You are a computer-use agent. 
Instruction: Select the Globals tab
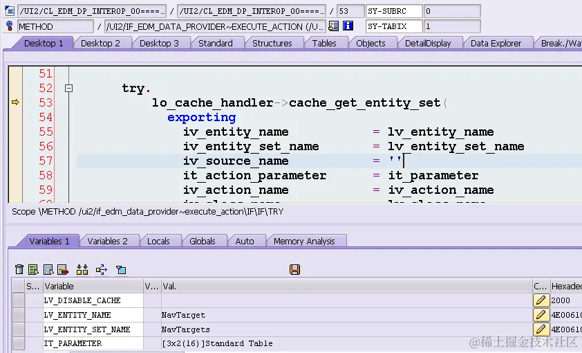(203, 241)
